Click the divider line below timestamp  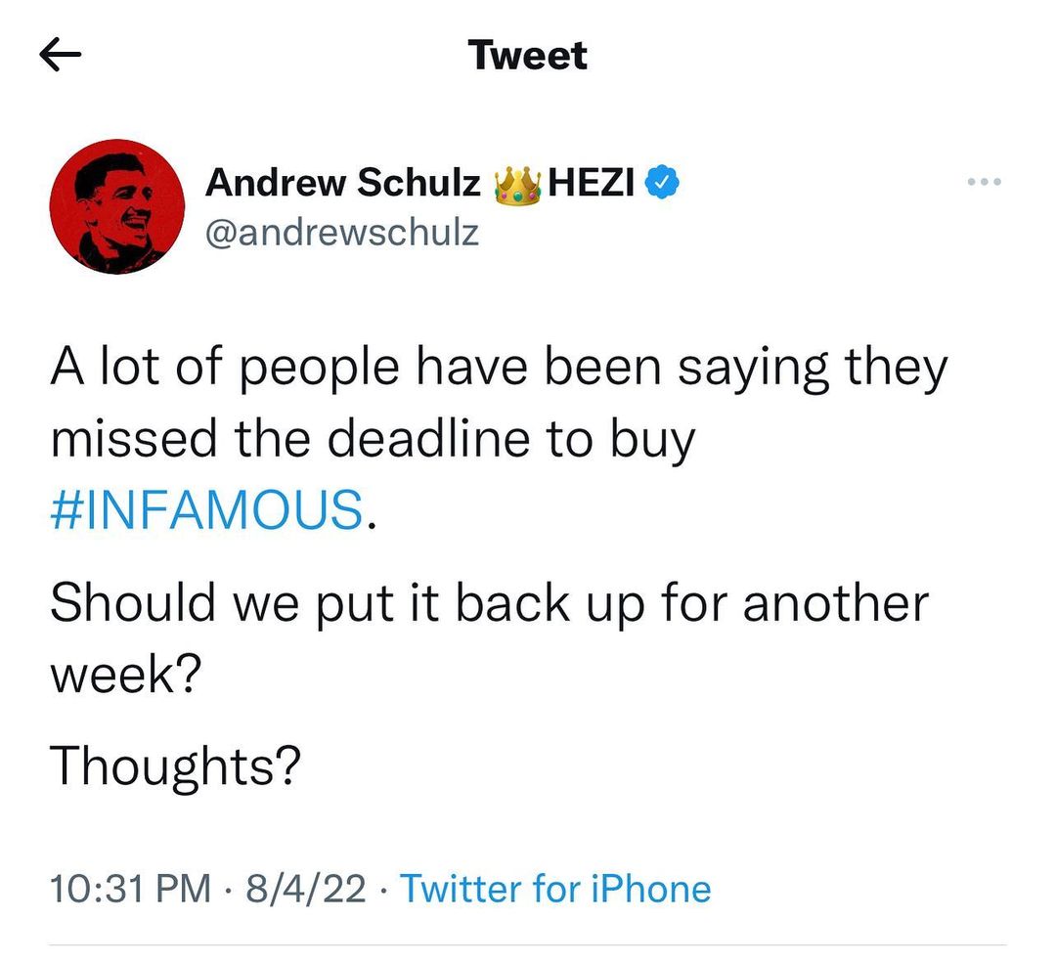528,944
